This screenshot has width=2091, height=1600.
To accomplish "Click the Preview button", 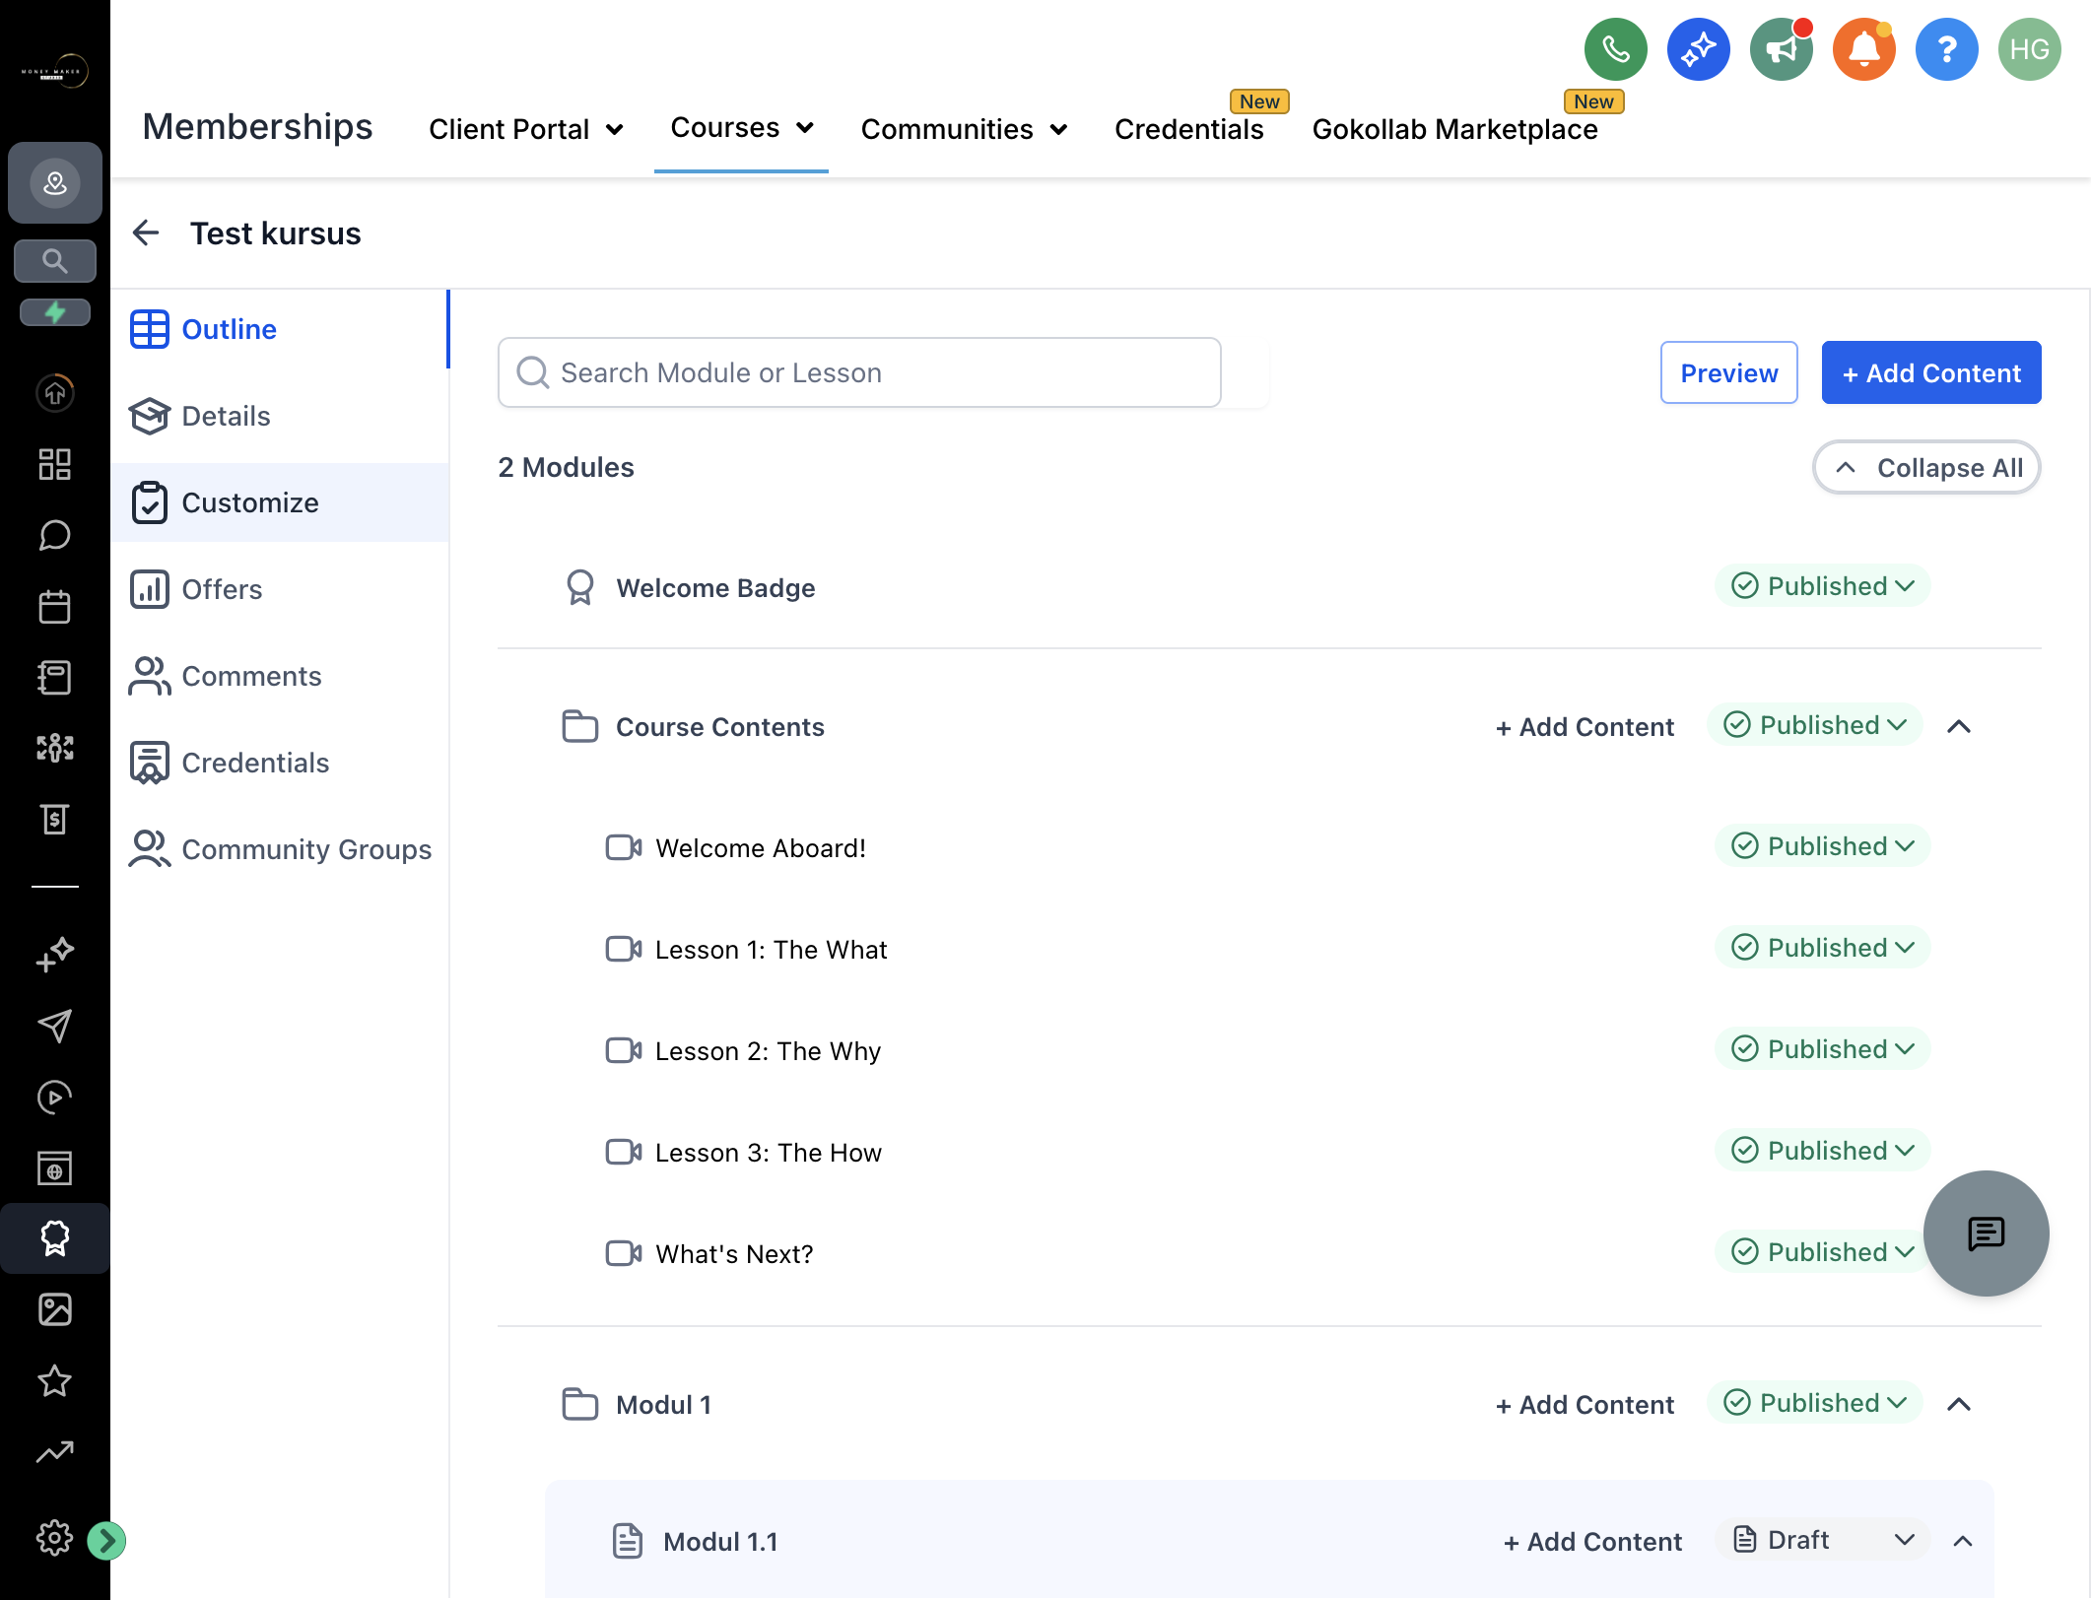I will (1728, 372).
